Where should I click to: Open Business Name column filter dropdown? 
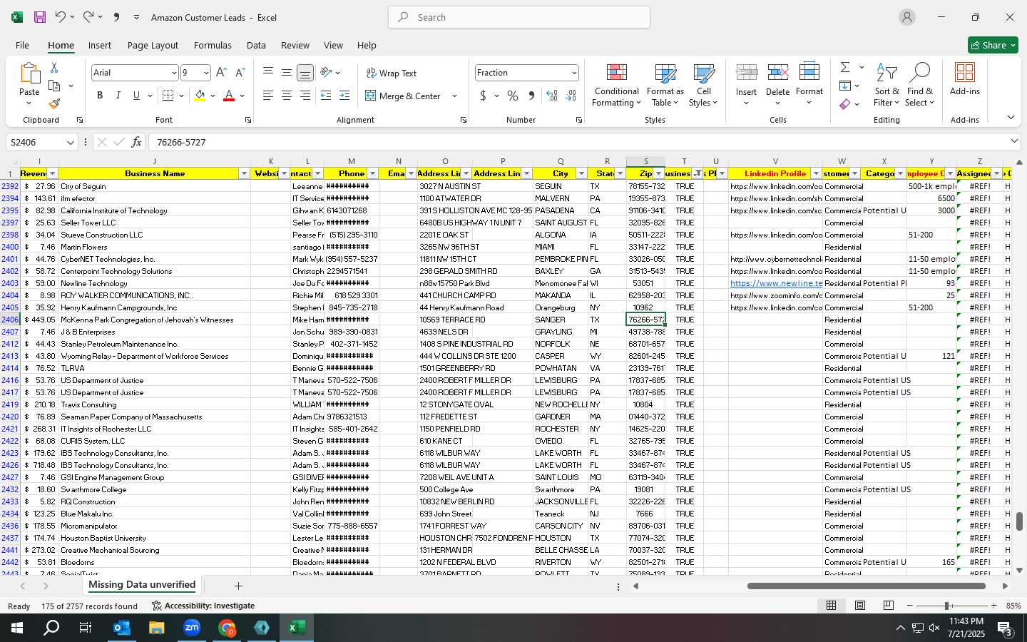[244, 173]
